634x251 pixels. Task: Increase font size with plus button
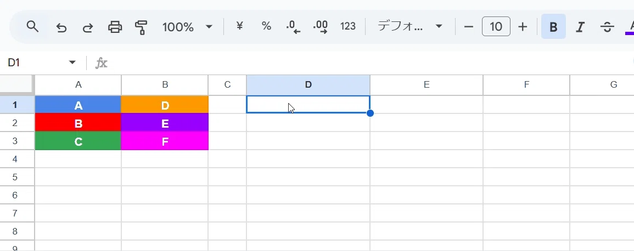point(523,27)
